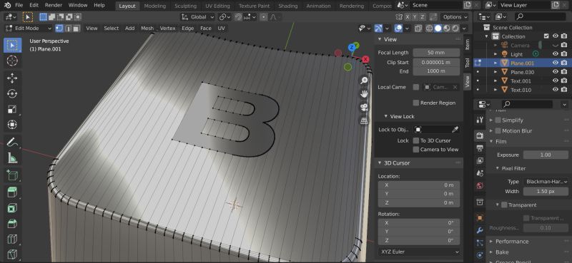The width and height of the screenshot is (572, 263).
Task: Select the Measure tool
Action: tap(12, 158)
